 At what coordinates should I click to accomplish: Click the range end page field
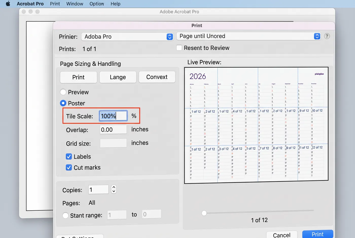[152, 214]
